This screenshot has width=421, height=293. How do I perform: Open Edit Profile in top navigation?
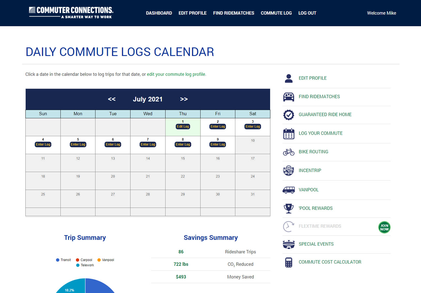(x=193, y=13)
